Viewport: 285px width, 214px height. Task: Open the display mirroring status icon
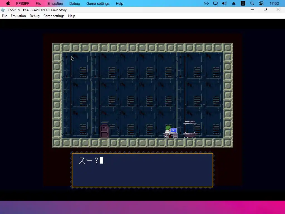pos(215,3)
